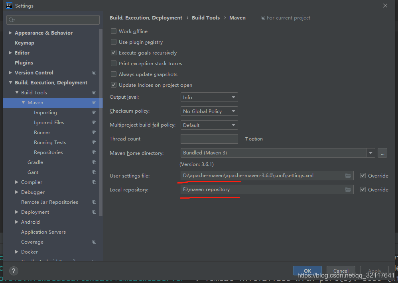Image resolution: width=398 pixels, height=283 pixels.
Task: Click the project-scope icon next to Gradle
Action: pyautogui.click(x=94, y=162)
